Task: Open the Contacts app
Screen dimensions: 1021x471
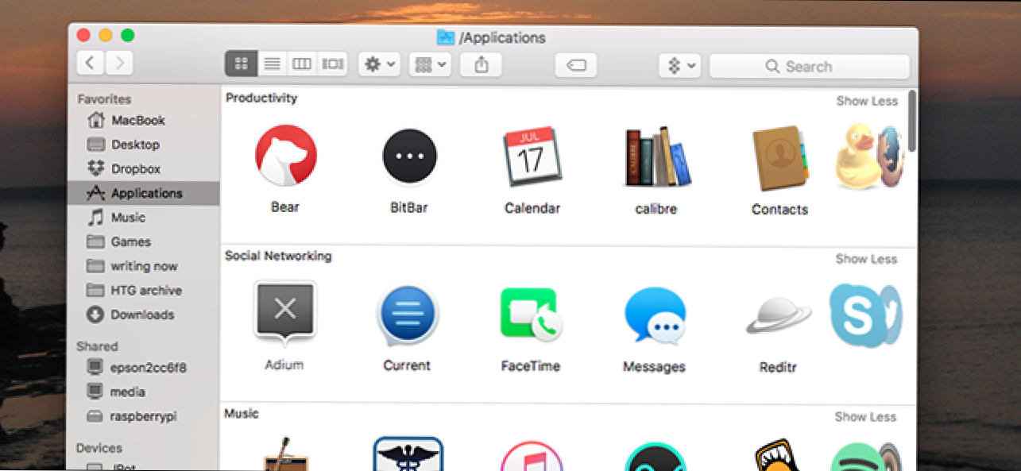Action: point(779,158)
